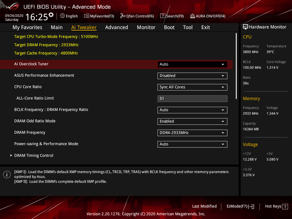Viewport: 292px width, 219px height.
Task: Toggle AURA ON/OFF(F4) text label
Action: 210,16
